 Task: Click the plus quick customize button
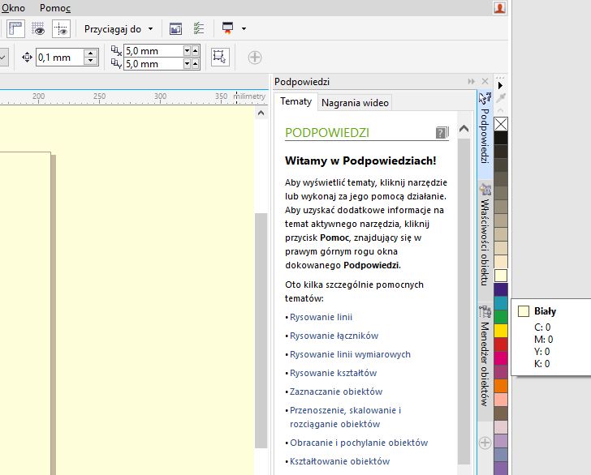pos(255,57)
